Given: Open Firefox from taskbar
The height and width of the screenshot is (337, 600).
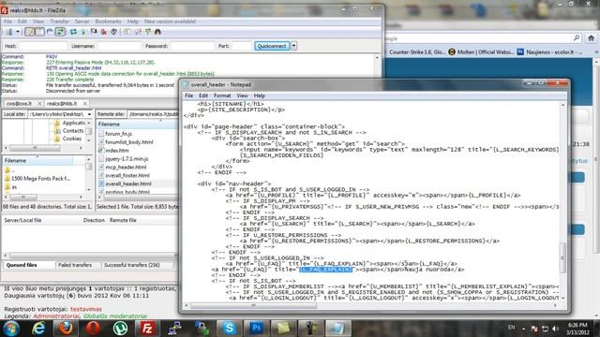Looking at the screenshot, I should (x=66, y=329).
